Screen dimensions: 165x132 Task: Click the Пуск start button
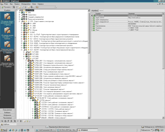point(4,130)
